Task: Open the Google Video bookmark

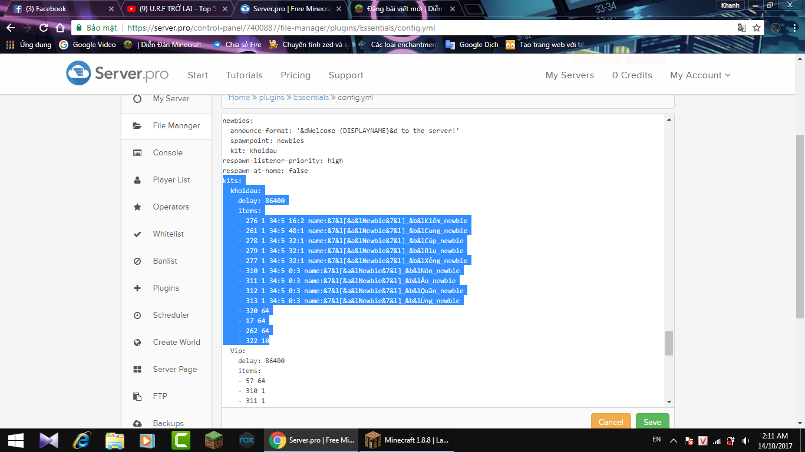Action: (87, 45)
